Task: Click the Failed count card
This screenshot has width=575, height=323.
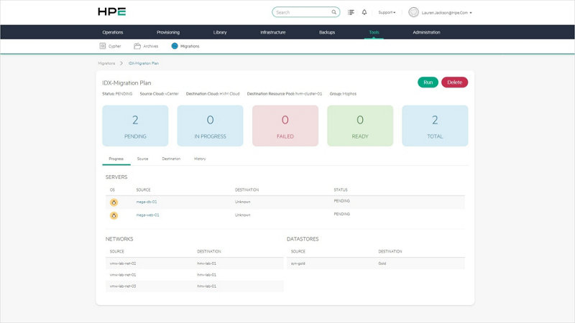Action: (x=285, y=126)
